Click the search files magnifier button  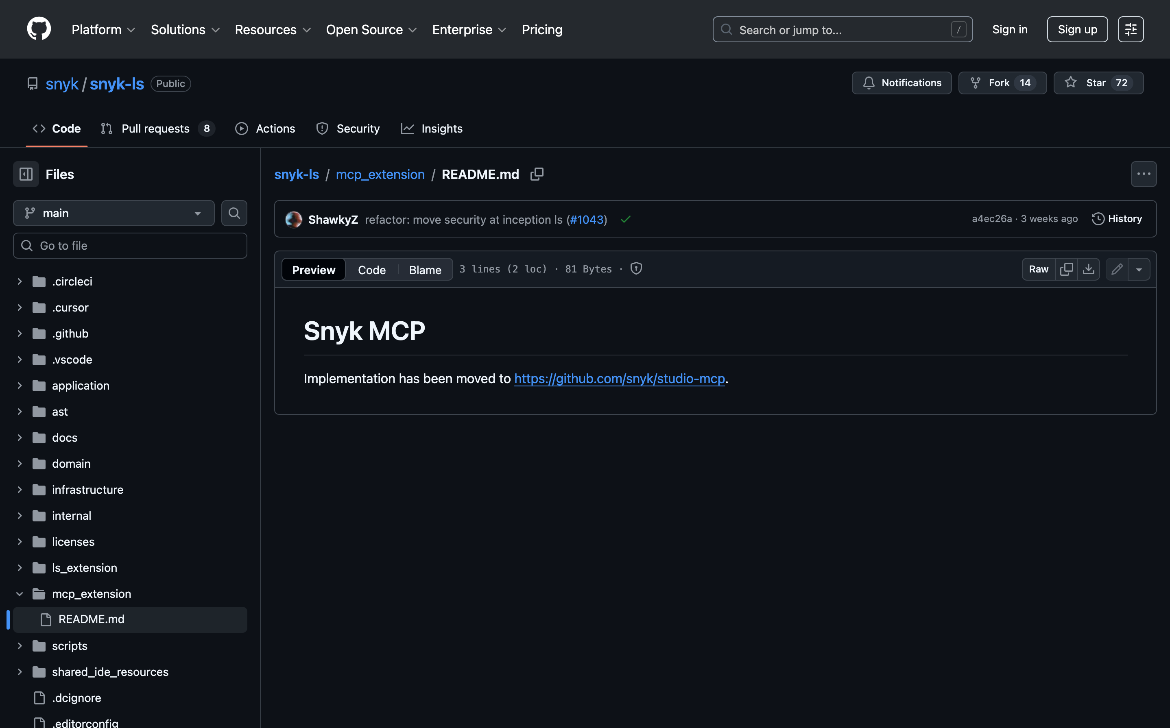click(234, 213)
